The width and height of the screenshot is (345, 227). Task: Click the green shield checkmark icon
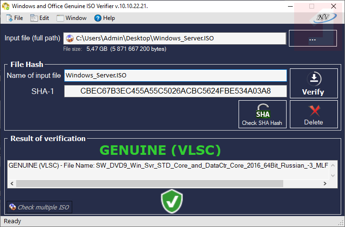pos(172,201)
